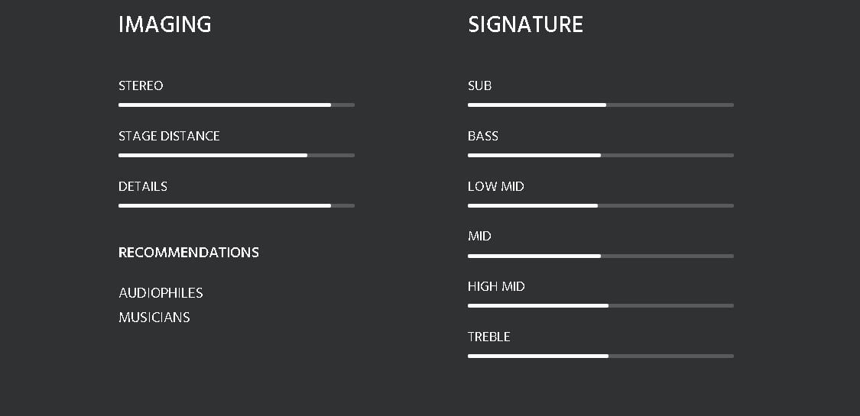Click the Signature section heading

525,24
